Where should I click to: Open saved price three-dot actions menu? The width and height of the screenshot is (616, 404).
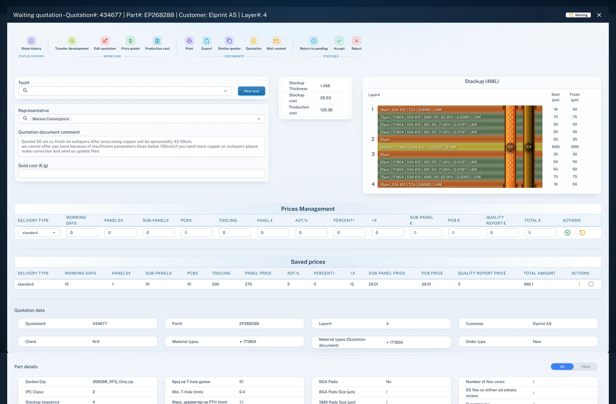pyautogui.click(x=579, y=284)
